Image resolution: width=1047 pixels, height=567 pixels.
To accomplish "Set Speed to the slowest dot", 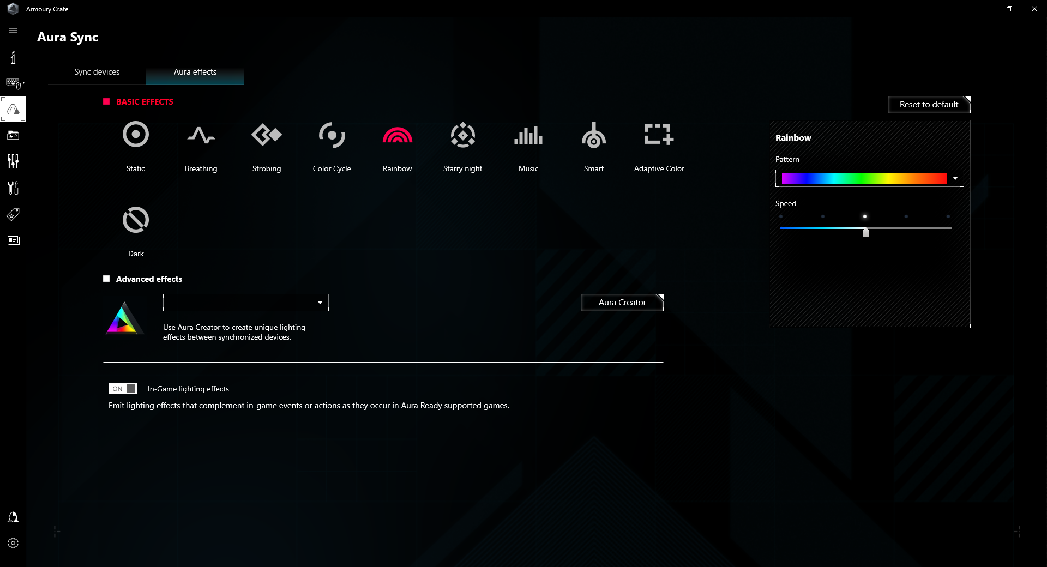I will (x=781, y=216).
